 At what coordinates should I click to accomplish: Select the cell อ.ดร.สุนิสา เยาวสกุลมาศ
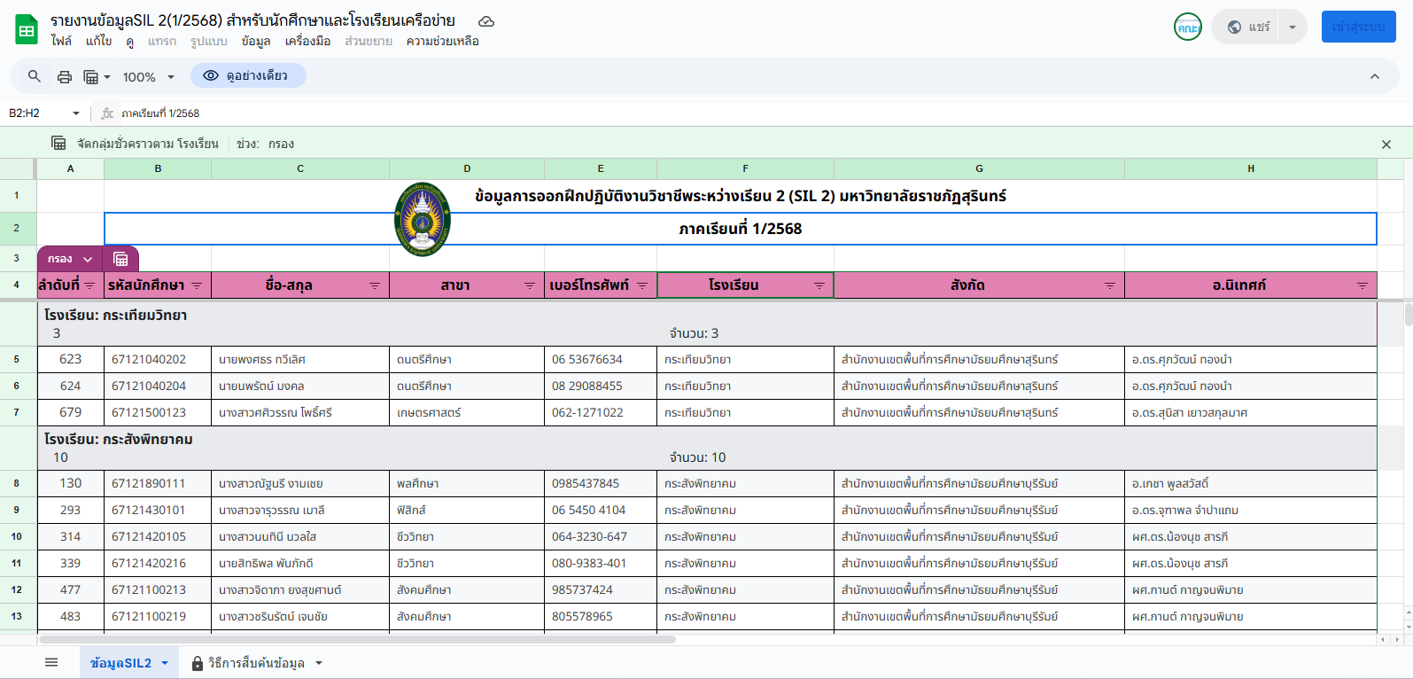pos(1251,412)
